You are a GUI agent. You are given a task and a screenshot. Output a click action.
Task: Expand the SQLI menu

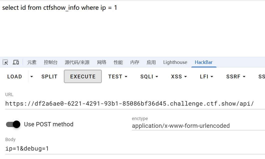click(x=149, y=77)
